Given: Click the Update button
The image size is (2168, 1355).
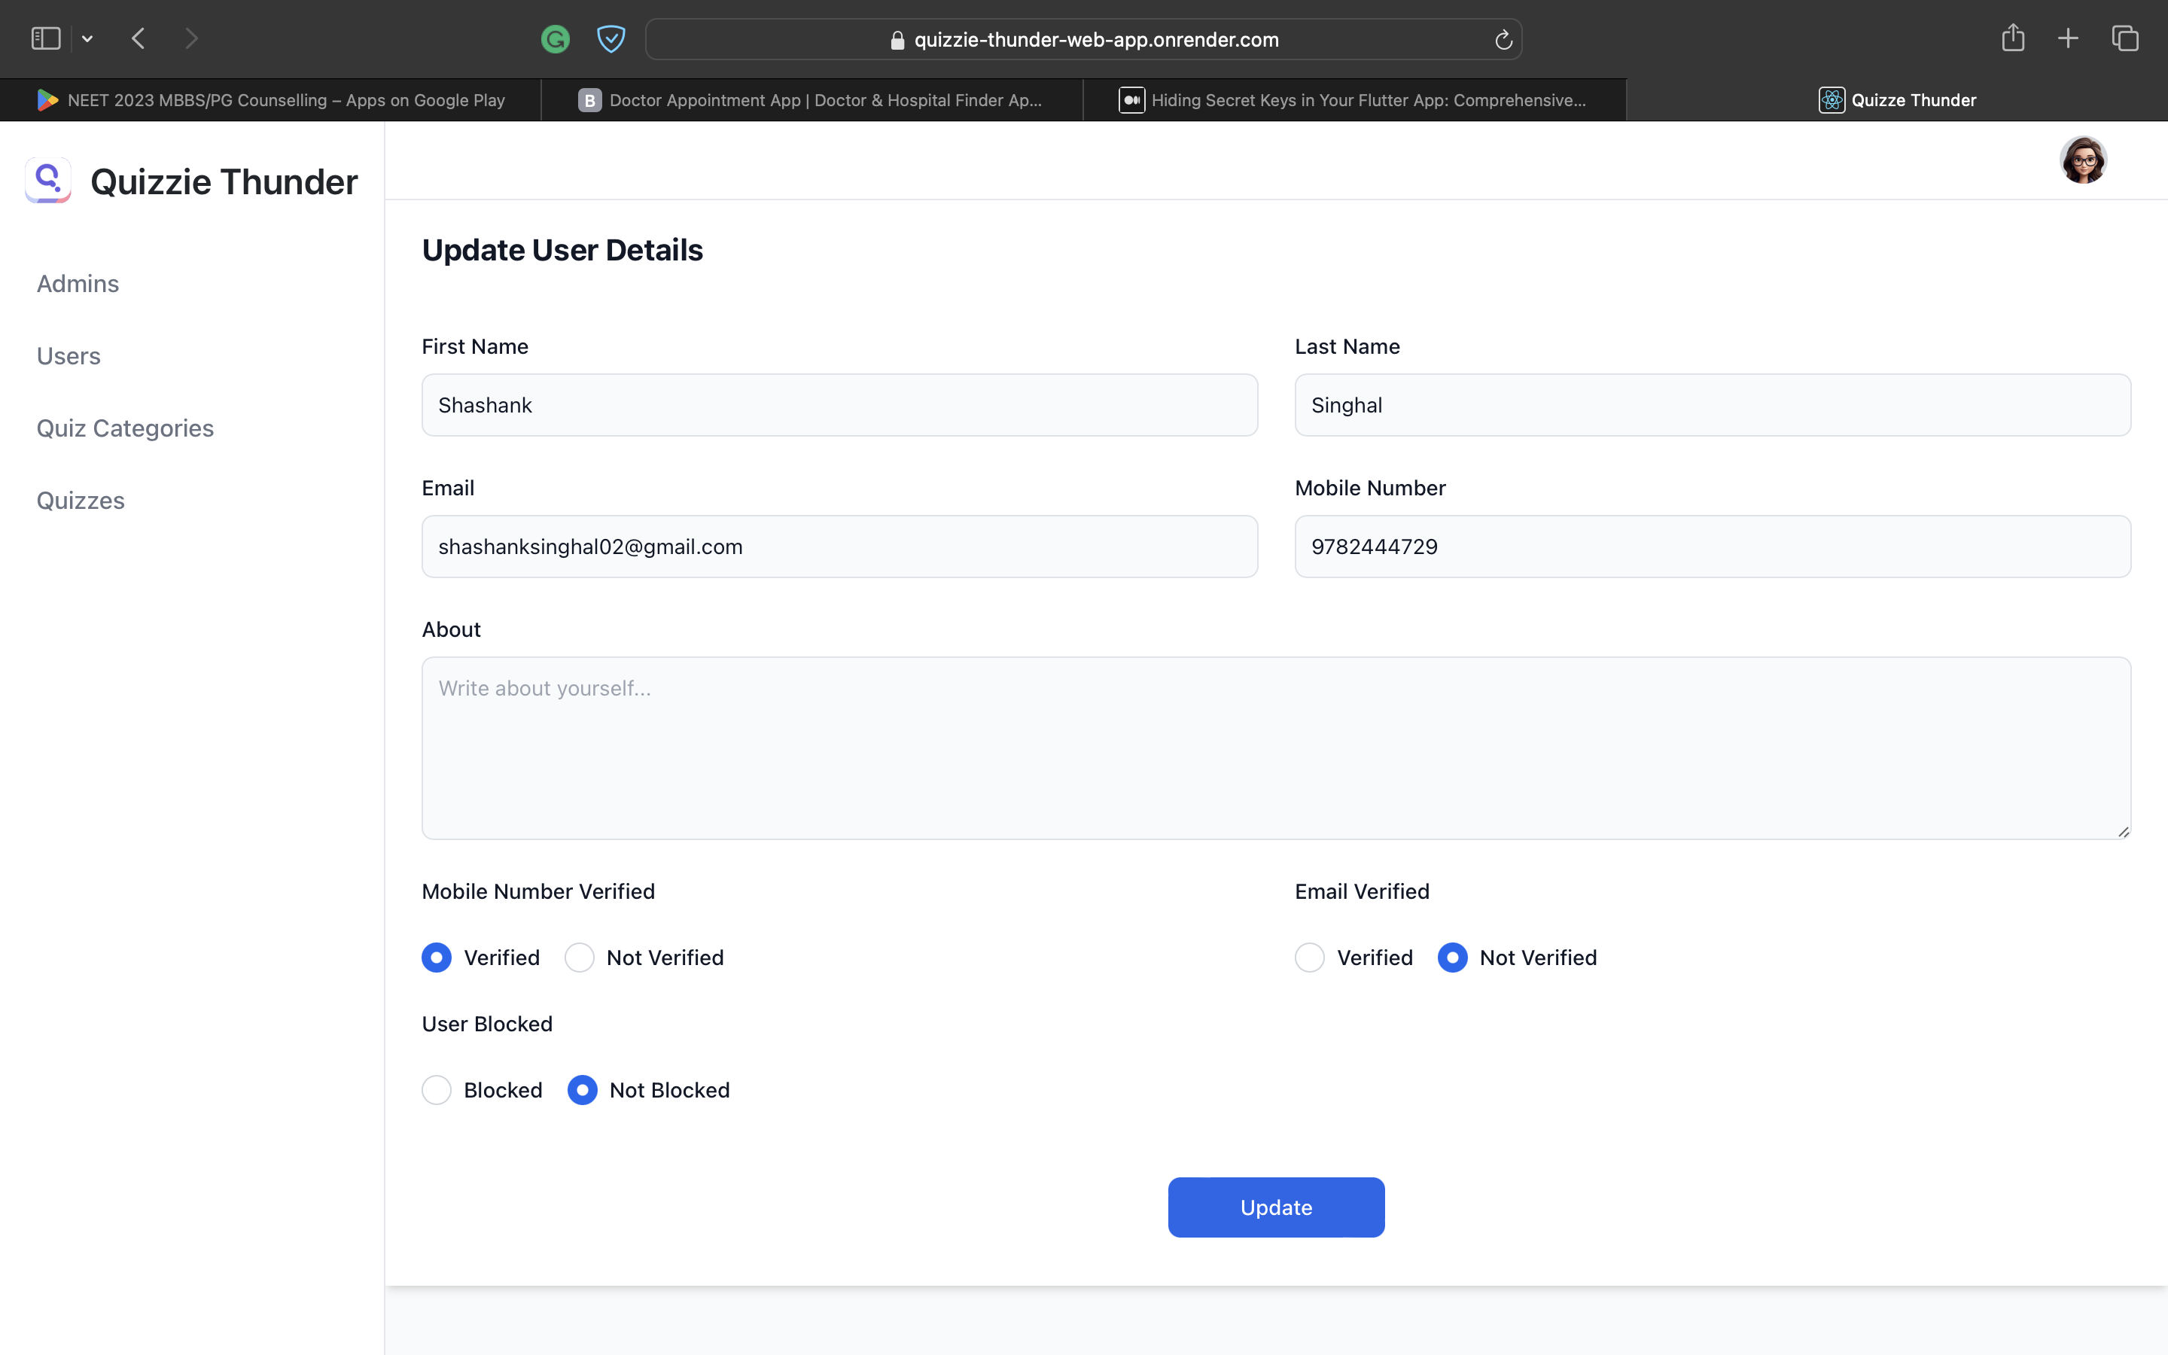Looking at the screenshot, I should click(x=1274, y=1207).
